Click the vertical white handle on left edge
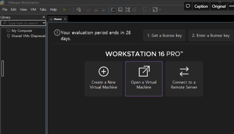234x134 pixels. pos(3,69)
